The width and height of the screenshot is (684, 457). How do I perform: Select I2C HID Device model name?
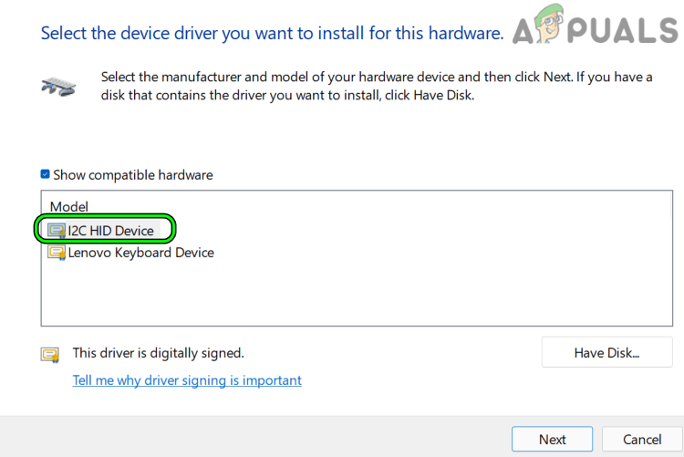click(110, 231)
